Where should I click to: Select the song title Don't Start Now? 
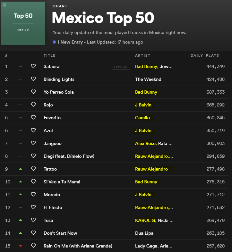(60, 233)
